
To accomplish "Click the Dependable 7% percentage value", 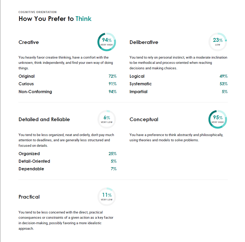I will [x=114, y=169].
